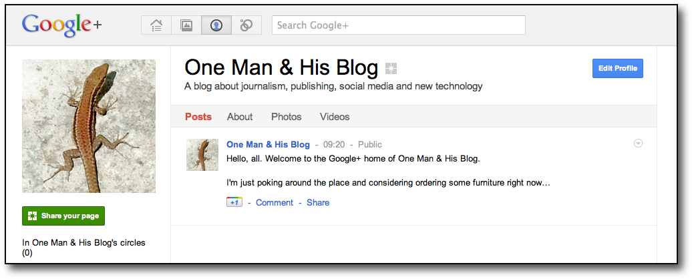Click the page badge icon beside title
The width and height of the screenshot is (692, 279).
(391, 68)
